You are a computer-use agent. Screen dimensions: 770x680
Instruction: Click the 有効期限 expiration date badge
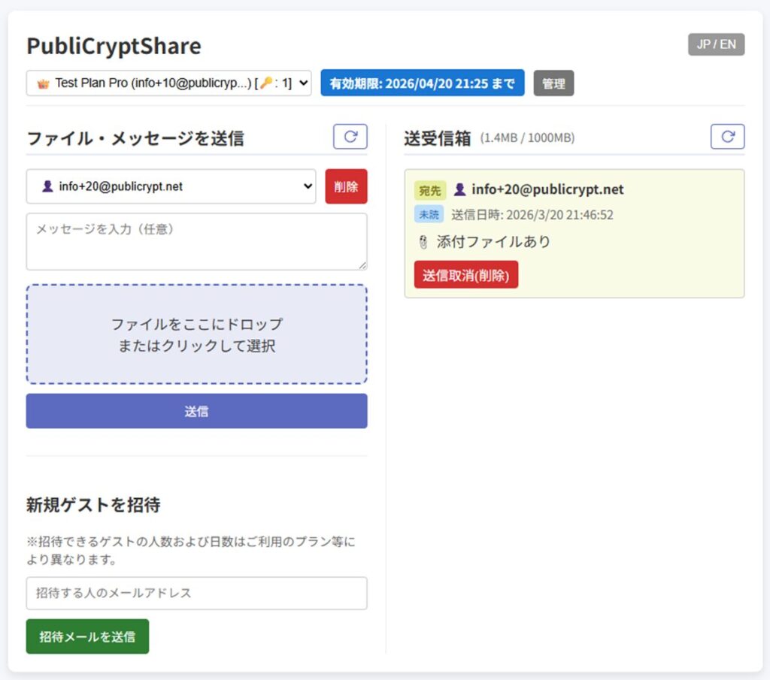(422, 83)
